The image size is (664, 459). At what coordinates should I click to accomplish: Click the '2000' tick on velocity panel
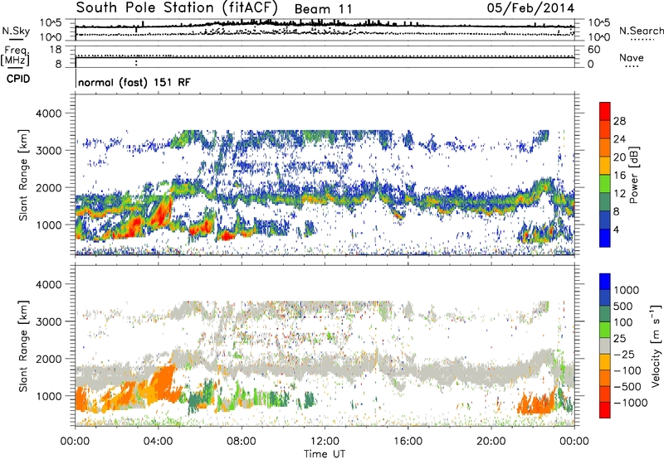pos(48,359)
